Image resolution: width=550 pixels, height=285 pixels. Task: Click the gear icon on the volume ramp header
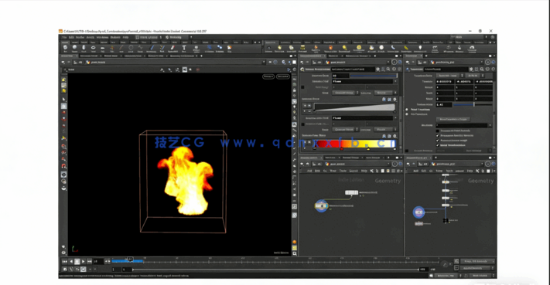pos(395,100)
